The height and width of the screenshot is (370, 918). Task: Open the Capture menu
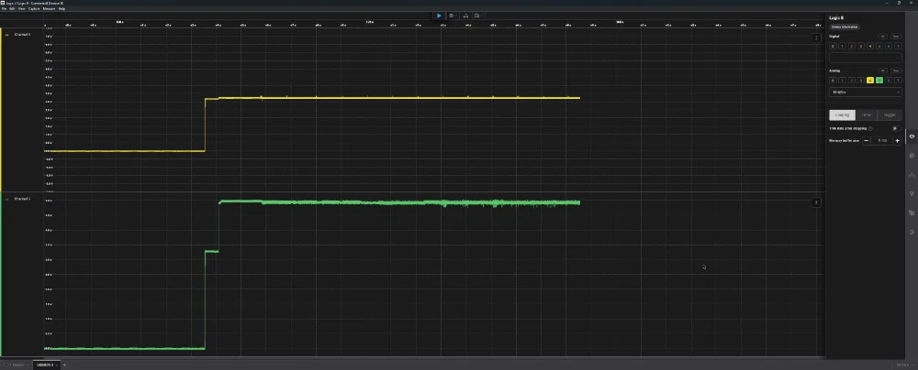pos(33,8)
